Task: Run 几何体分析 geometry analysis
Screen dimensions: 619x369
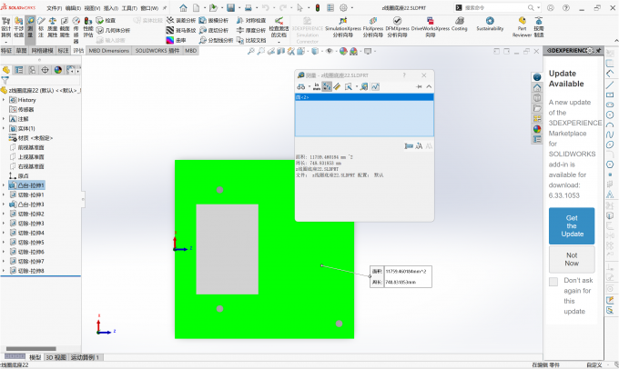Action: pos(113,30)
